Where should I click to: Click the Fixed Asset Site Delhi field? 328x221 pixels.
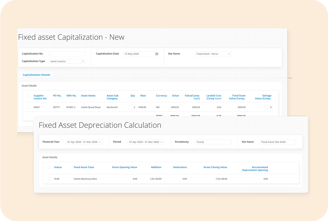[x=277, y=142]
